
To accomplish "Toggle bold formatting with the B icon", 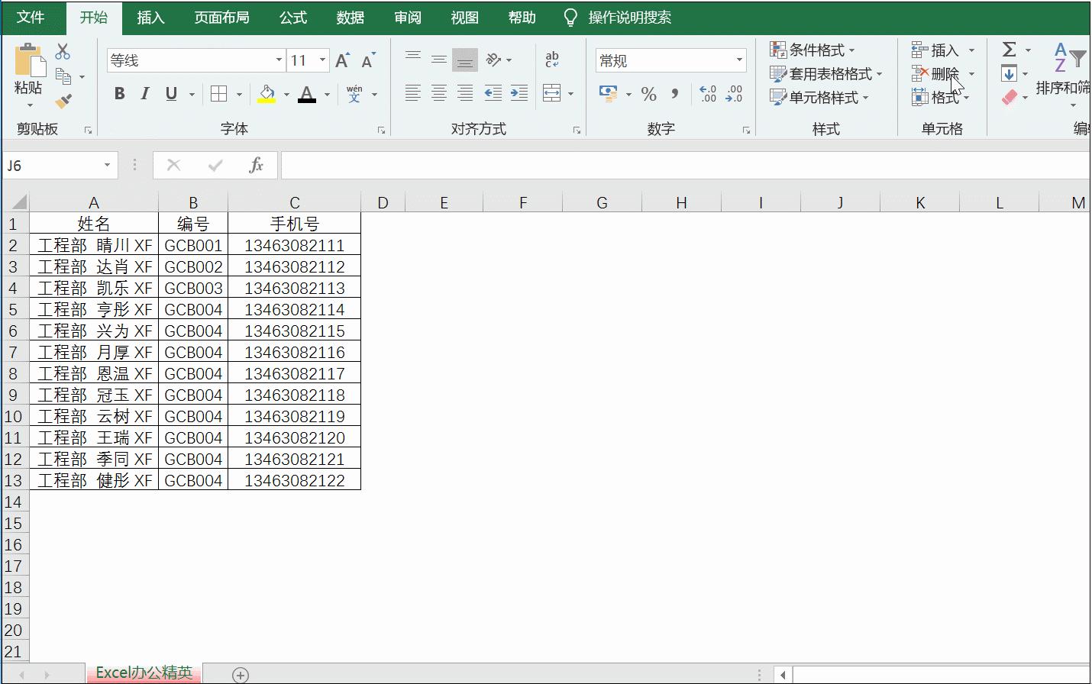I will point(118,93).
